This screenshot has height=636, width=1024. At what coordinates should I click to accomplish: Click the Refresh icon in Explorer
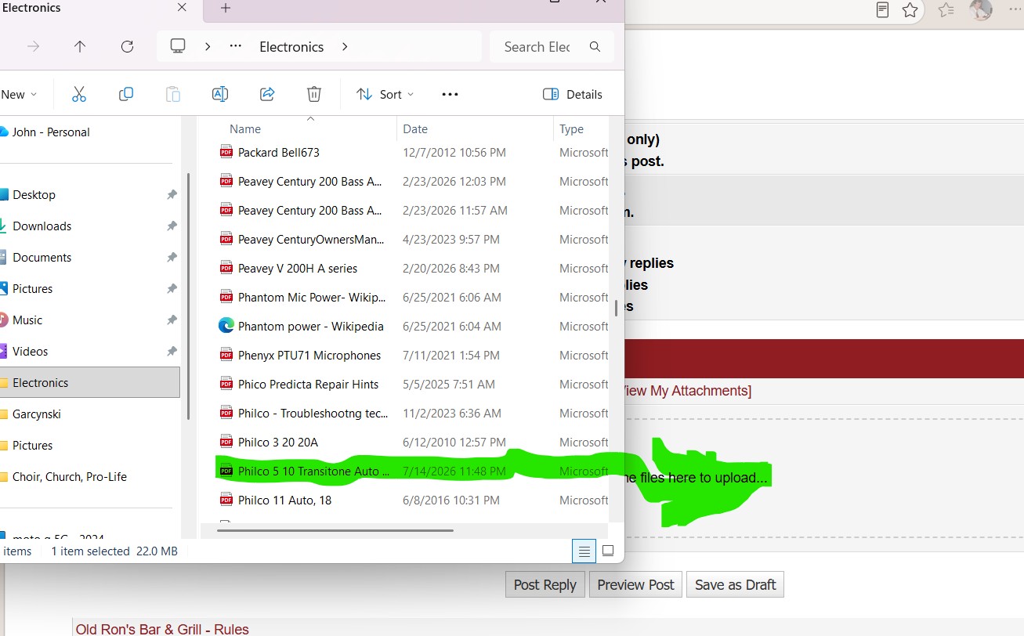coord(127,47)
